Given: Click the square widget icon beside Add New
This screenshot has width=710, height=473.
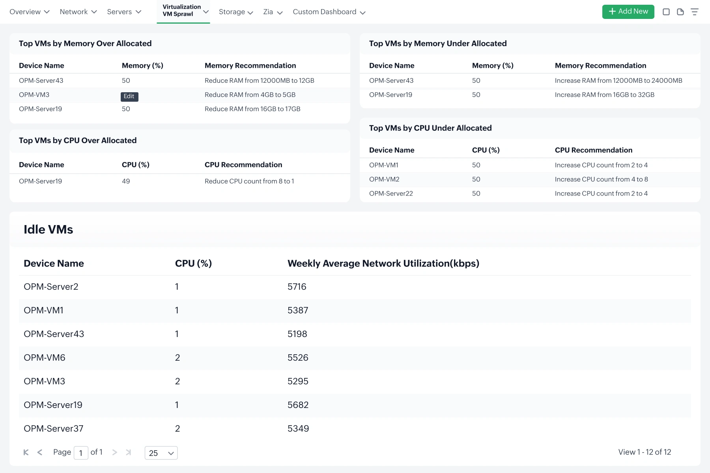Looking at the screenshot, I should point(666,12).
